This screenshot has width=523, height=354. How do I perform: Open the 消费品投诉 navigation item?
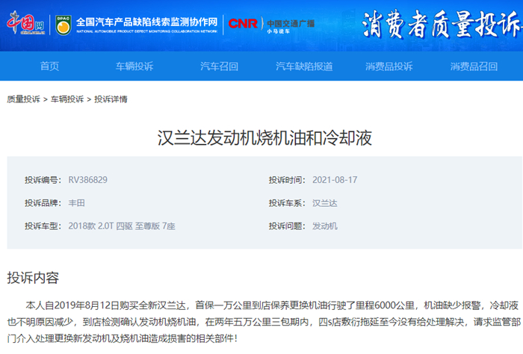(389, 66)
